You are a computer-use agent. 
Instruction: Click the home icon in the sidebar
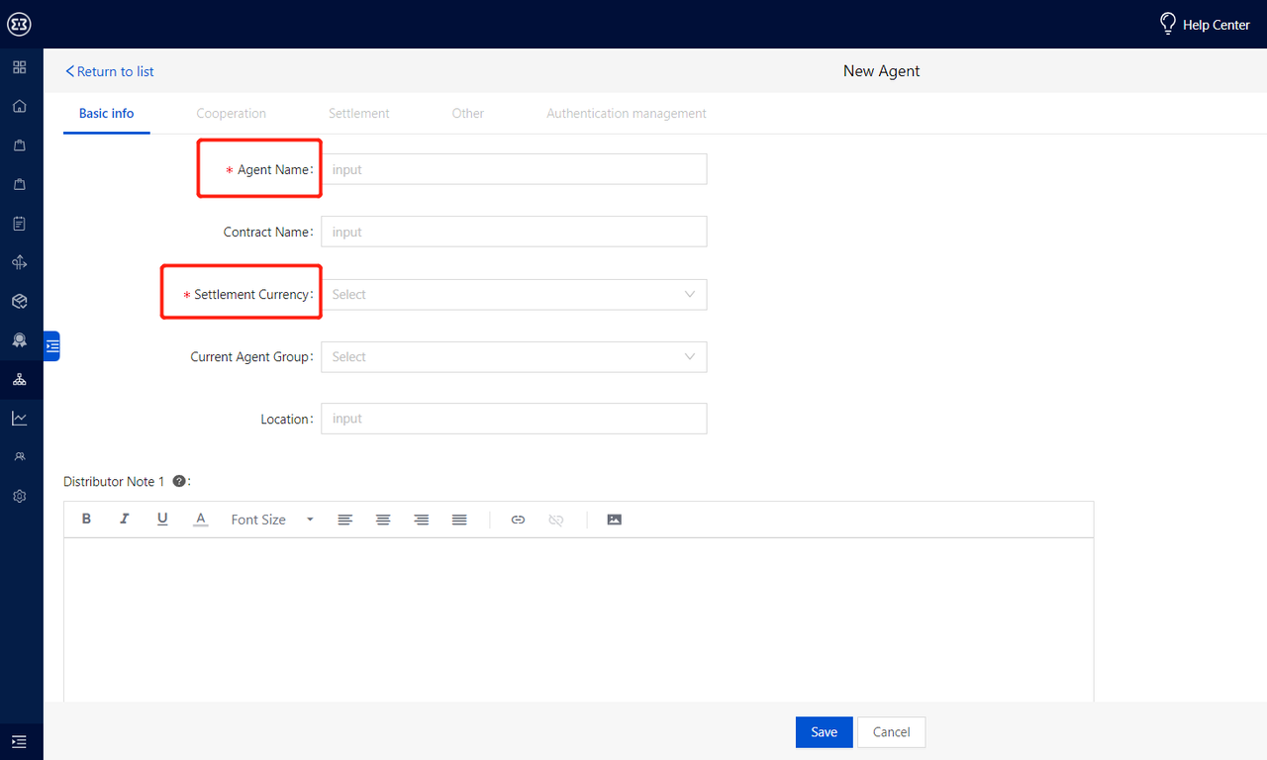coord(19,107)
